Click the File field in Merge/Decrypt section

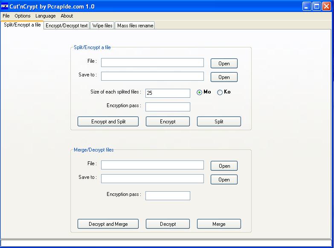coord(152,165)
